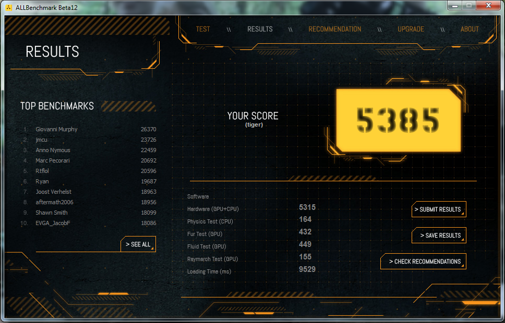Click the ALLBenchmark Beta12 window title
The width and height of the screenshot is (505, 323).
47,7
